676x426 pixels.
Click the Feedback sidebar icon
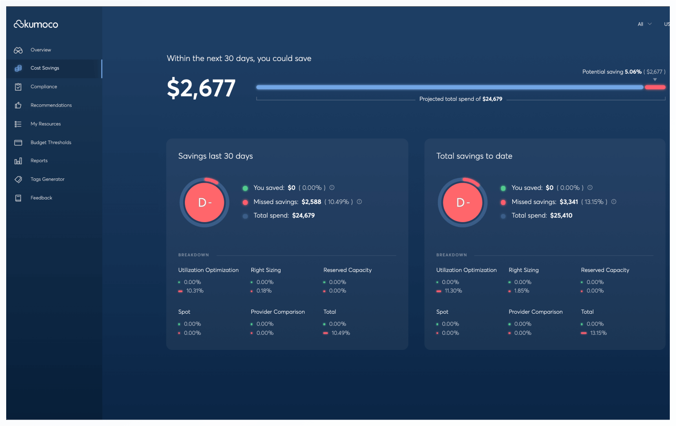18,198
